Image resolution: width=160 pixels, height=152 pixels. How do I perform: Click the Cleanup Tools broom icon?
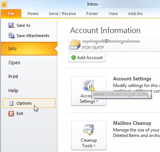[89, 130]
